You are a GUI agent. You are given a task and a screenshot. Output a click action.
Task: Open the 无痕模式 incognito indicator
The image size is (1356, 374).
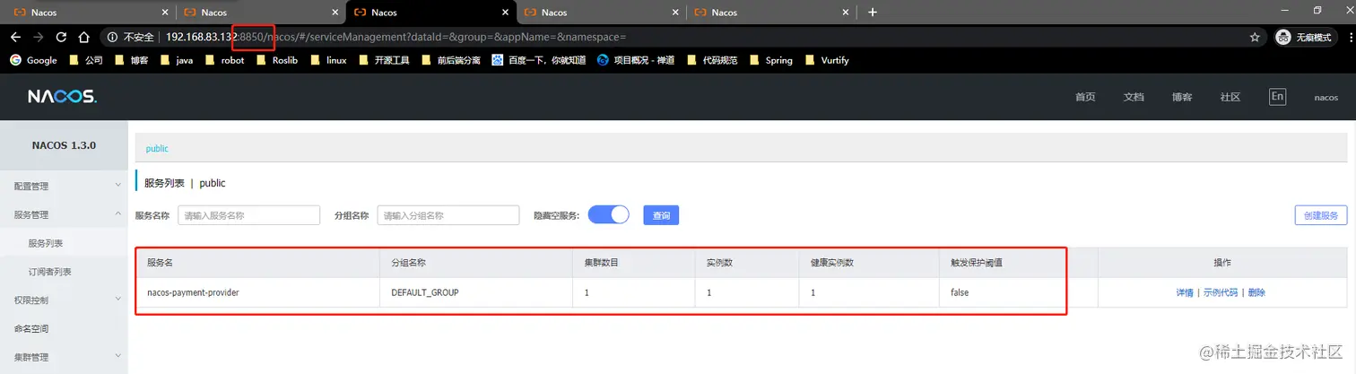tap(1304, 38)
